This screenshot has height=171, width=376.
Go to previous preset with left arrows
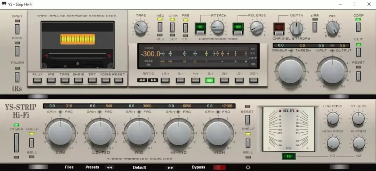[109, 167]
